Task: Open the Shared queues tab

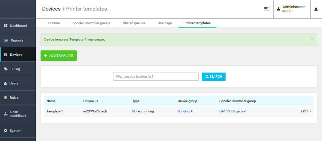Action: (x=134, y=23)
